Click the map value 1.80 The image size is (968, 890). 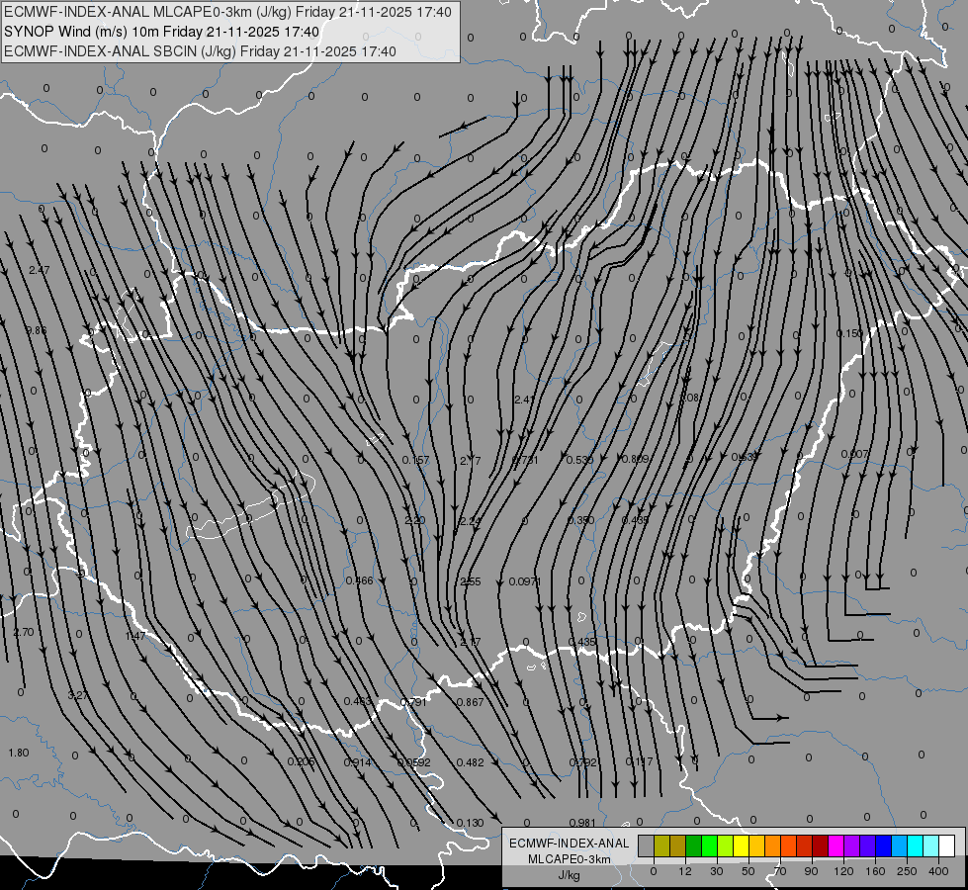pyautogui.click(x=19, y=753)
